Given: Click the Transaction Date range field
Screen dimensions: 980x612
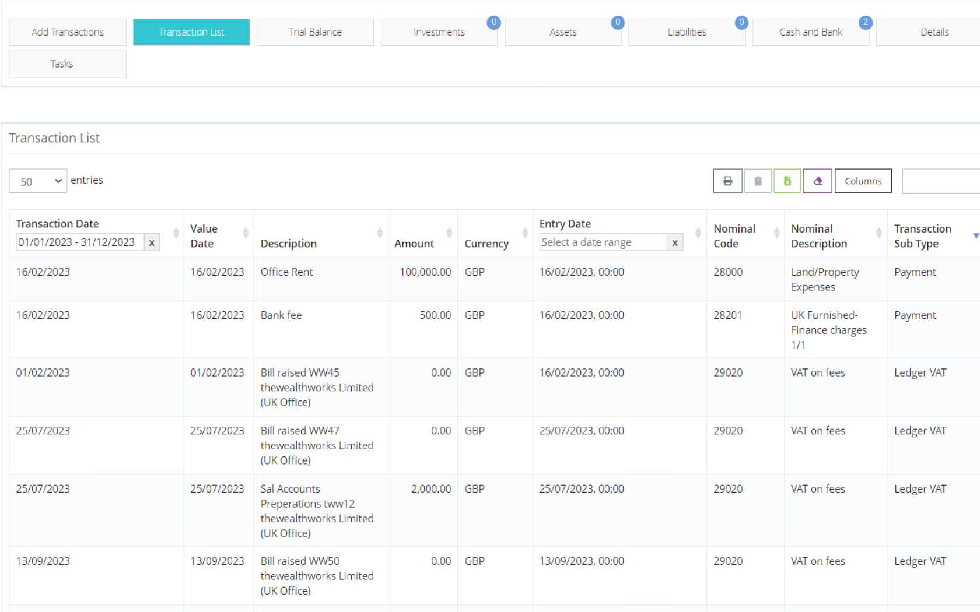Looking at the screenshot, I should point(79,242).
